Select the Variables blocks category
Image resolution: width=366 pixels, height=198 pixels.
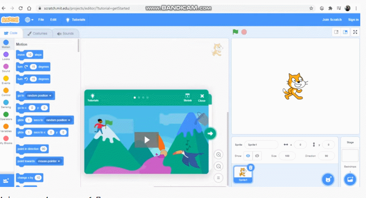coord(6,128)
